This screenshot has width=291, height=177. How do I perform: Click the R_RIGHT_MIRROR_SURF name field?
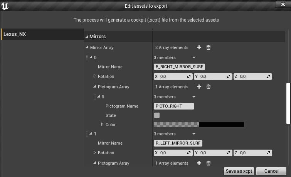[x=179, y=67]
